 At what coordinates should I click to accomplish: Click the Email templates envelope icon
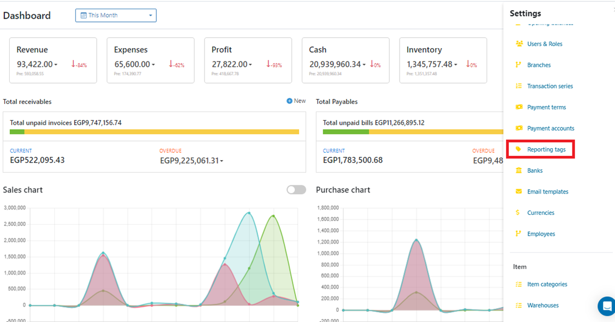(519, 191)
